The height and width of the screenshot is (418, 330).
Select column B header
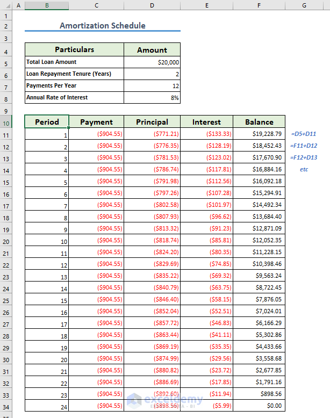click(47, 5)
